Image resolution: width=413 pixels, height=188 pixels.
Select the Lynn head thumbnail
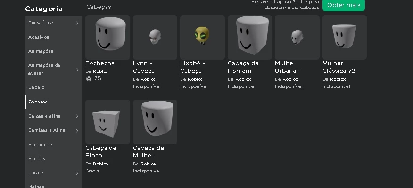pyautogui.click(x=155, y=37)
